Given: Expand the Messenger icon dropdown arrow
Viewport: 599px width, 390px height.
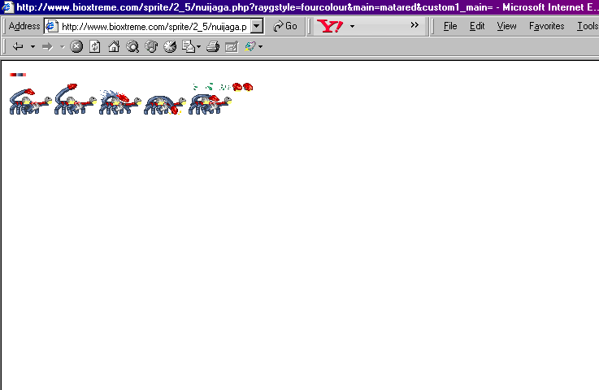Looking at the screenshot, I should tap(261, 46).
